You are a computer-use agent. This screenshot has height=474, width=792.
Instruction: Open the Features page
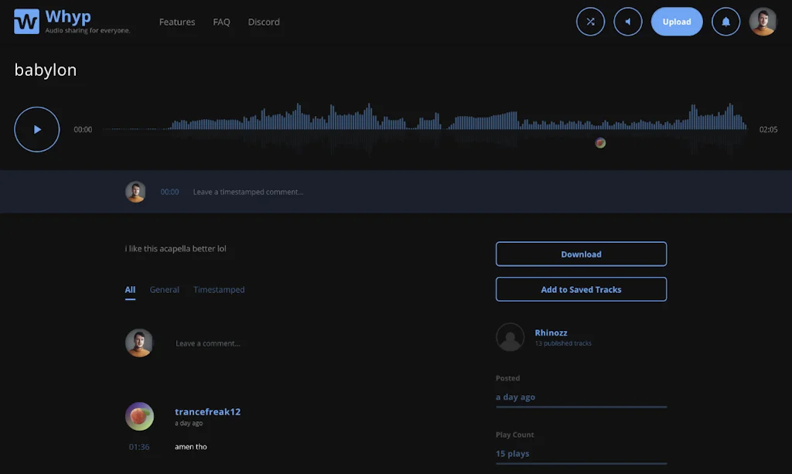pyautogui.click(x=177, y=22)
